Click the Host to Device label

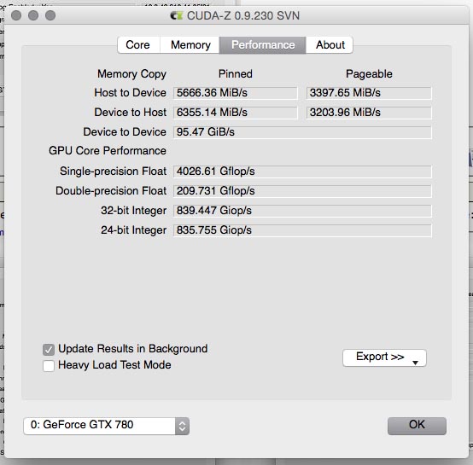coord(130,92)
